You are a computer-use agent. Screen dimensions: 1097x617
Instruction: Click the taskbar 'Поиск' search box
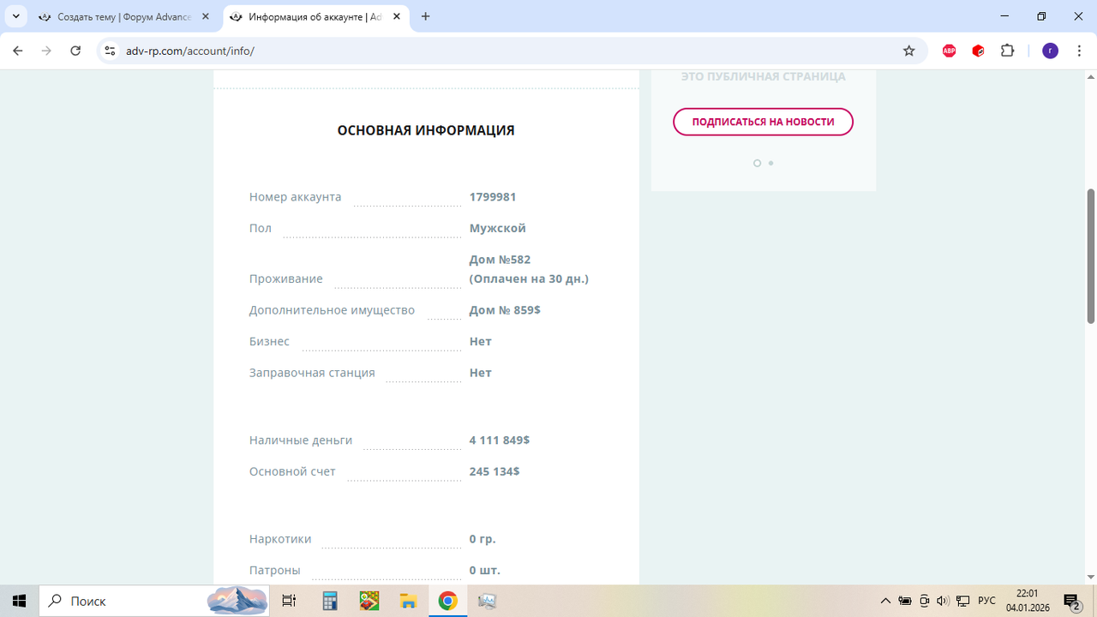click(154, 601)
